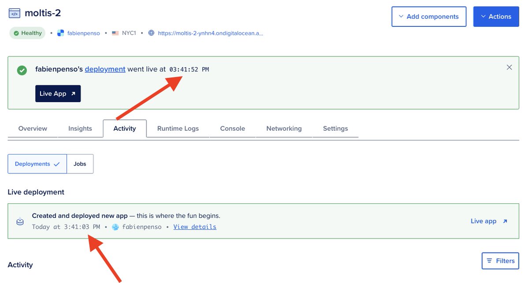Dismiss the deployment went live banner
This screenshot has width=529, height=283.
[509, 67]
